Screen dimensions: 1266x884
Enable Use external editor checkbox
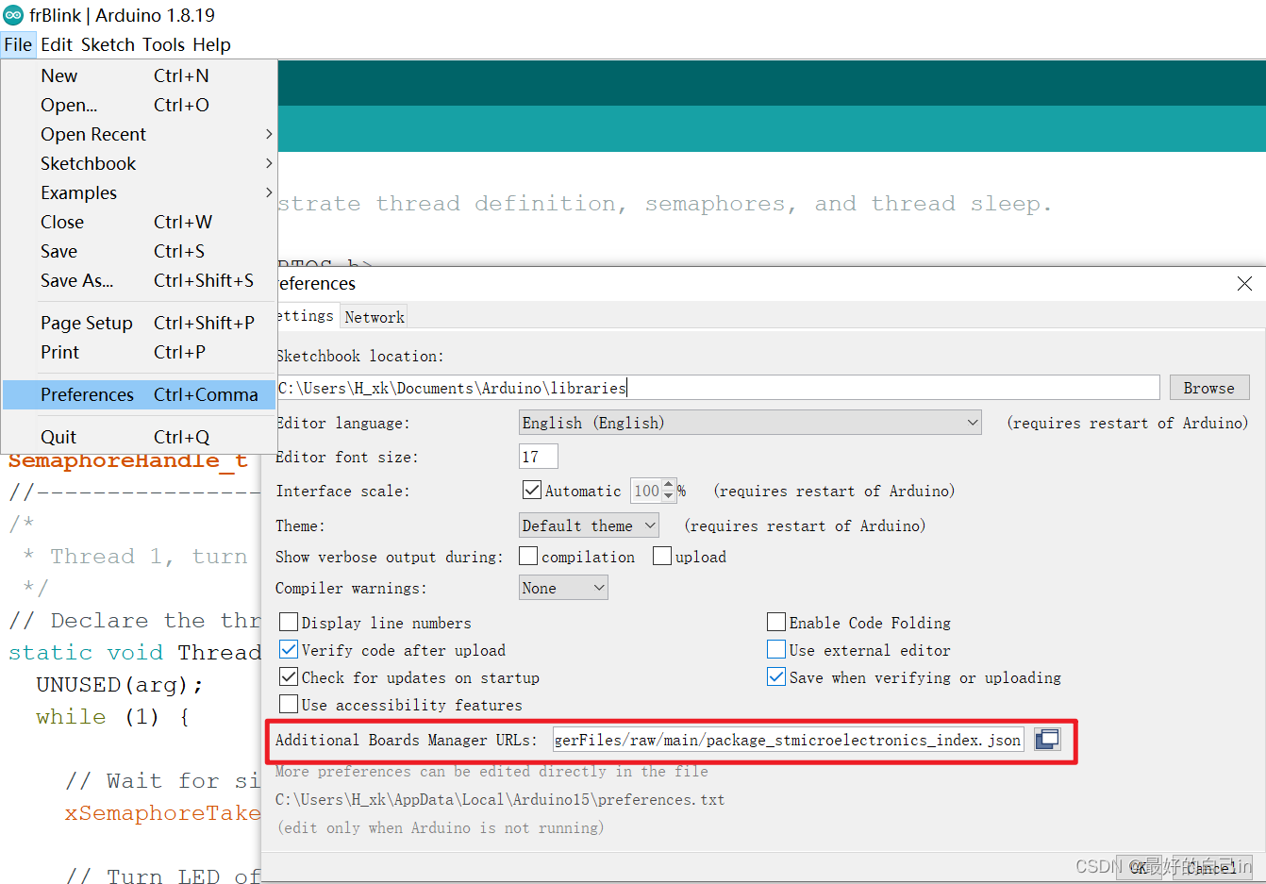pyautogui.click(x=776, y=650)
